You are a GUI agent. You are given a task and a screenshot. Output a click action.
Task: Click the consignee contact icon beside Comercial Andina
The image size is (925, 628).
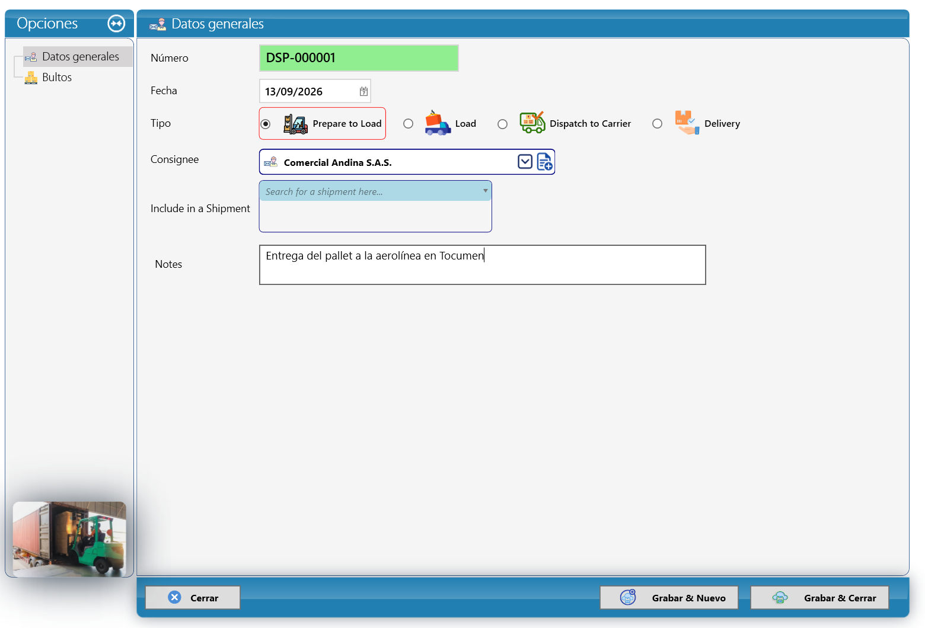tap(271, 162)
